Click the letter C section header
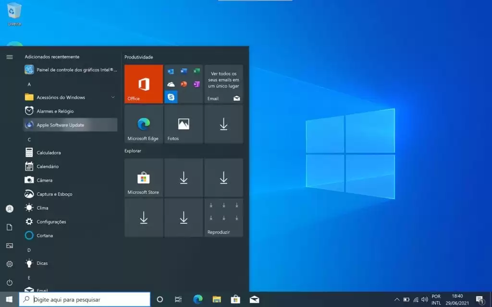The image size is (492, 307). [29, 140]
